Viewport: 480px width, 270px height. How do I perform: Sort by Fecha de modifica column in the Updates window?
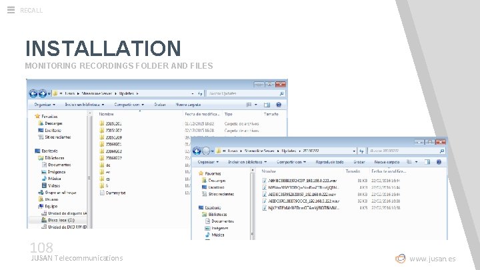(202, 114)
